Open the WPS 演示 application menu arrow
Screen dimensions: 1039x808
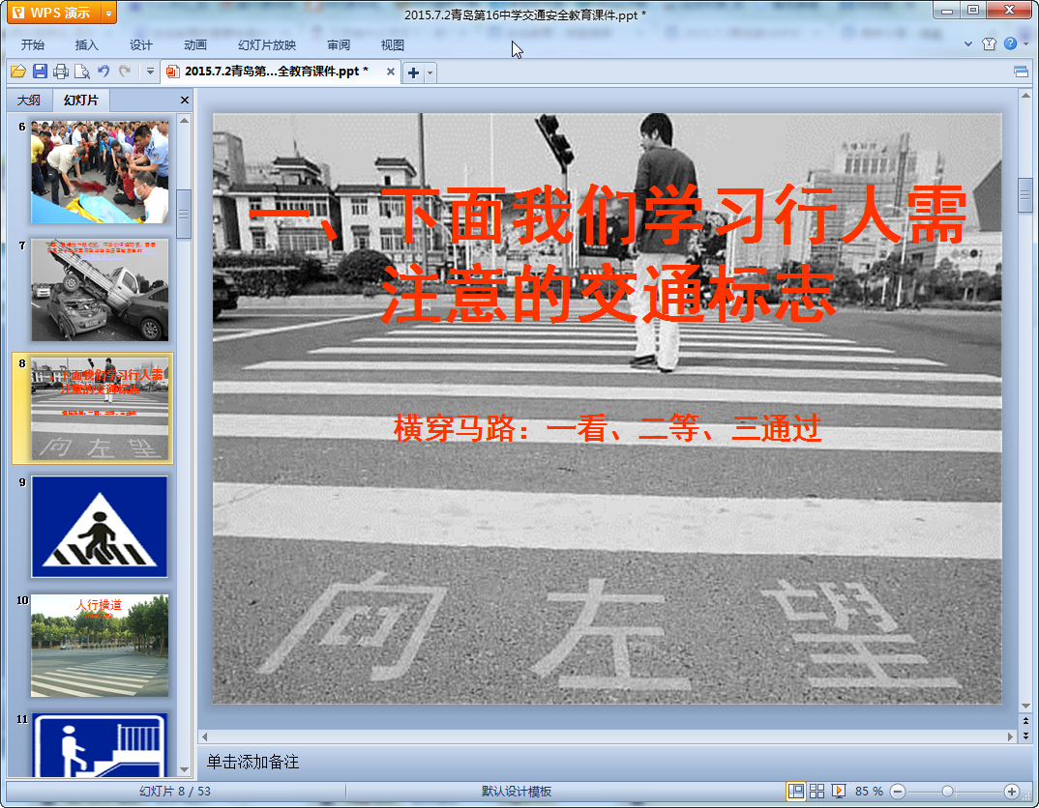tap(108, 13)
